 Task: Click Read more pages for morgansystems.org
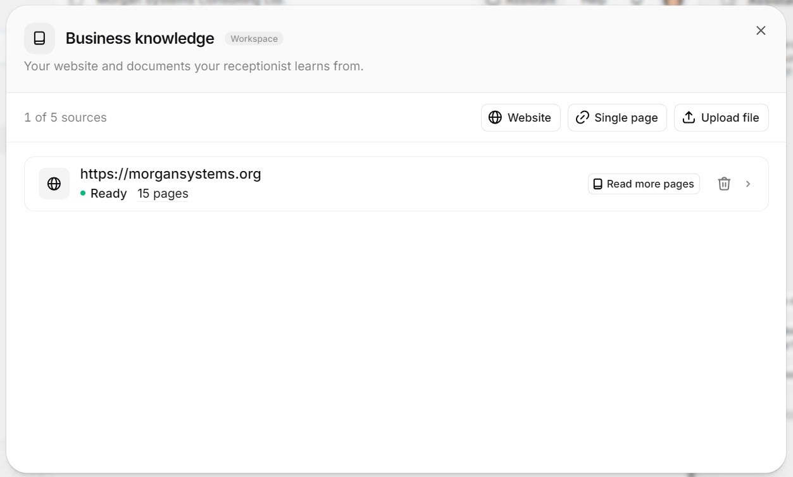click(x=644, y=184)
